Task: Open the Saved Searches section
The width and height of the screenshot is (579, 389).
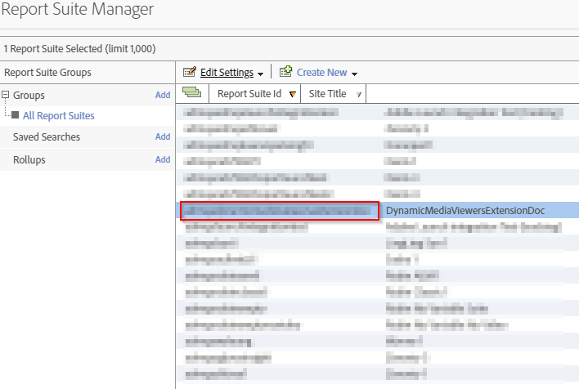Action: pos(47,137)
